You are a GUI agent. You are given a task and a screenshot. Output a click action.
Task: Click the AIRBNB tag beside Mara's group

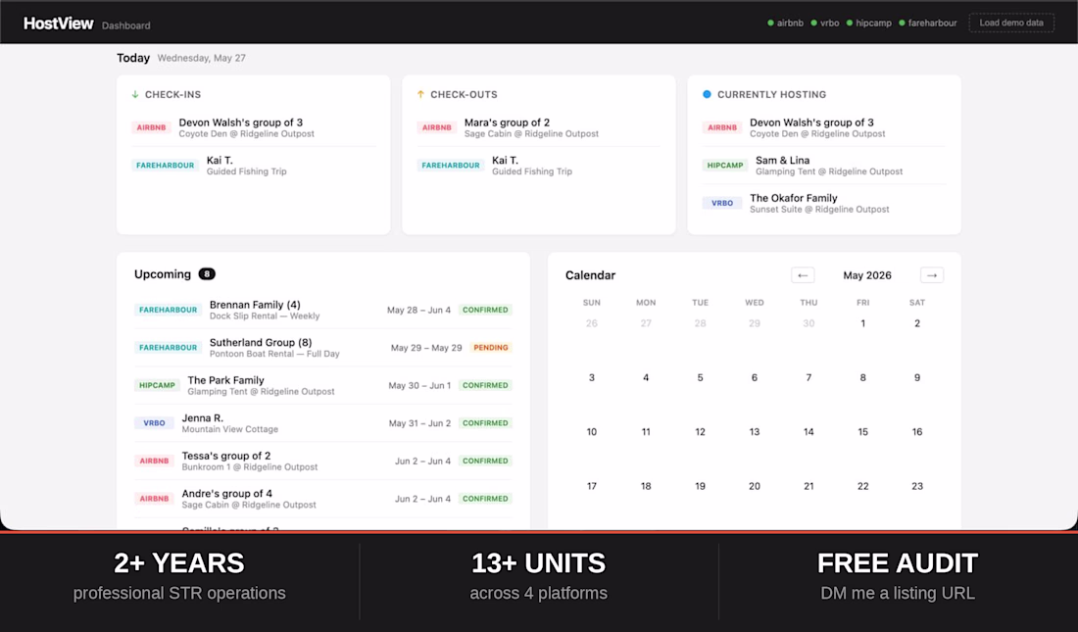(x=436, y=127)
